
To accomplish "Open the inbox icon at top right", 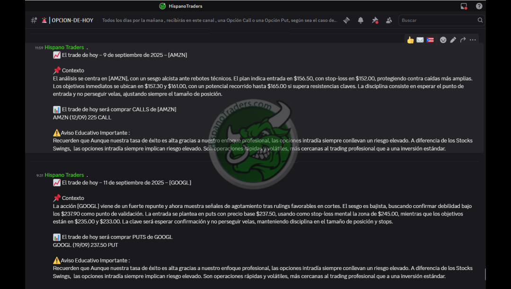I will [464, 6].
